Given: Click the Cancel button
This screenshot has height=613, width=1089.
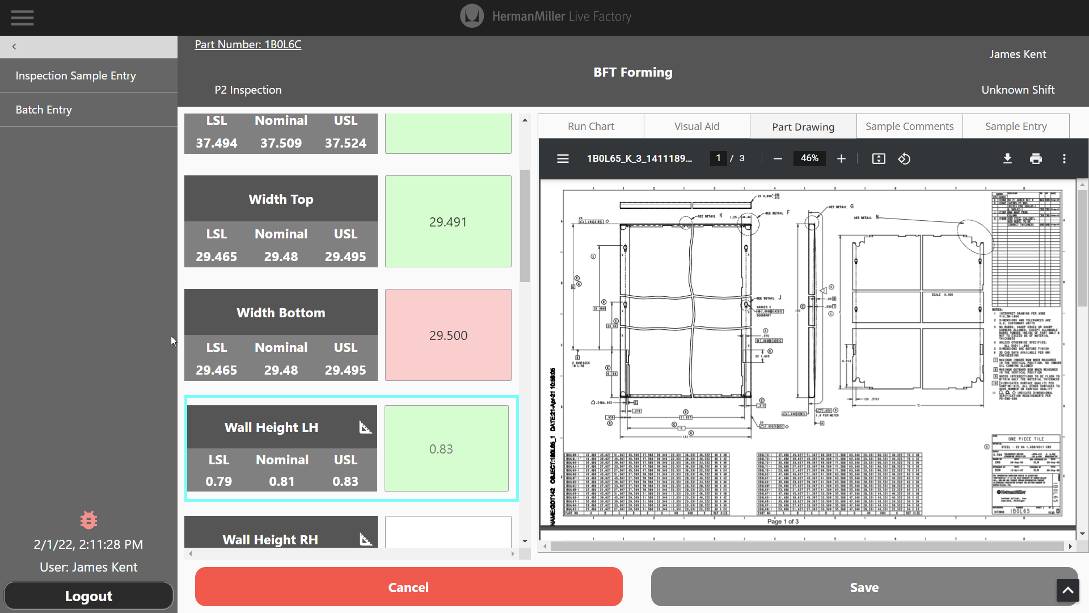Looking at the screenshot, I should (408, 587).
